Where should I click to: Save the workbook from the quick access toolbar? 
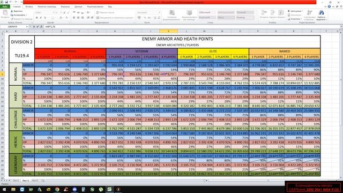click(x=6, y=2)
